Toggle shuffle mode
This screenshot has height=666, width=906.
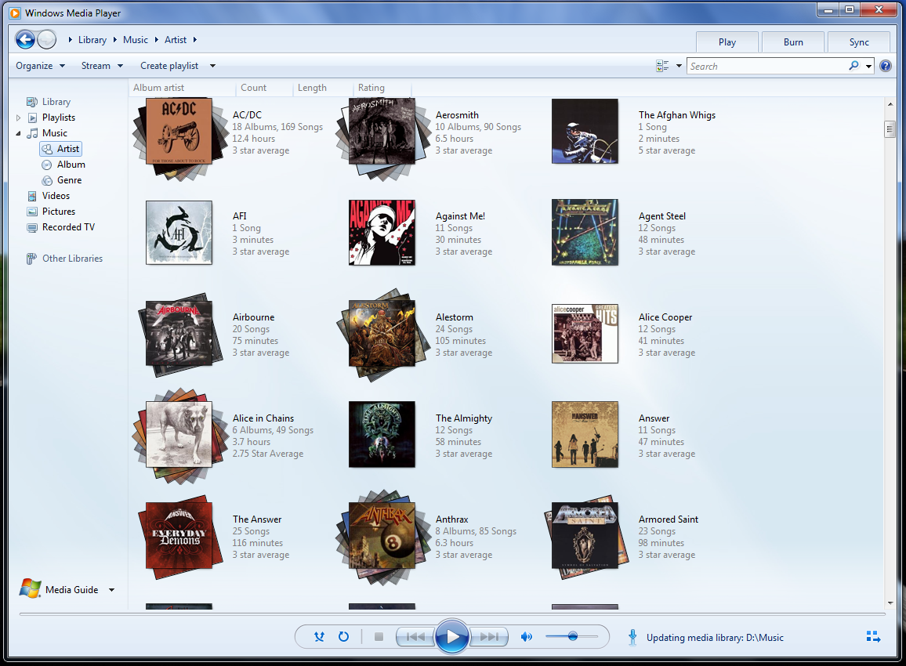[319, 636]
